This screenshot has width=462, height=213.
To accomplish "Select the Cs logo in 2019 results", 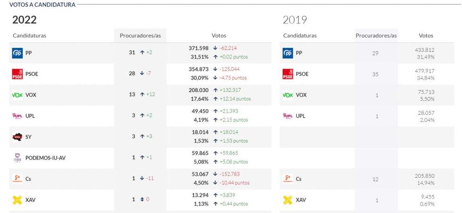I will 288,179.
